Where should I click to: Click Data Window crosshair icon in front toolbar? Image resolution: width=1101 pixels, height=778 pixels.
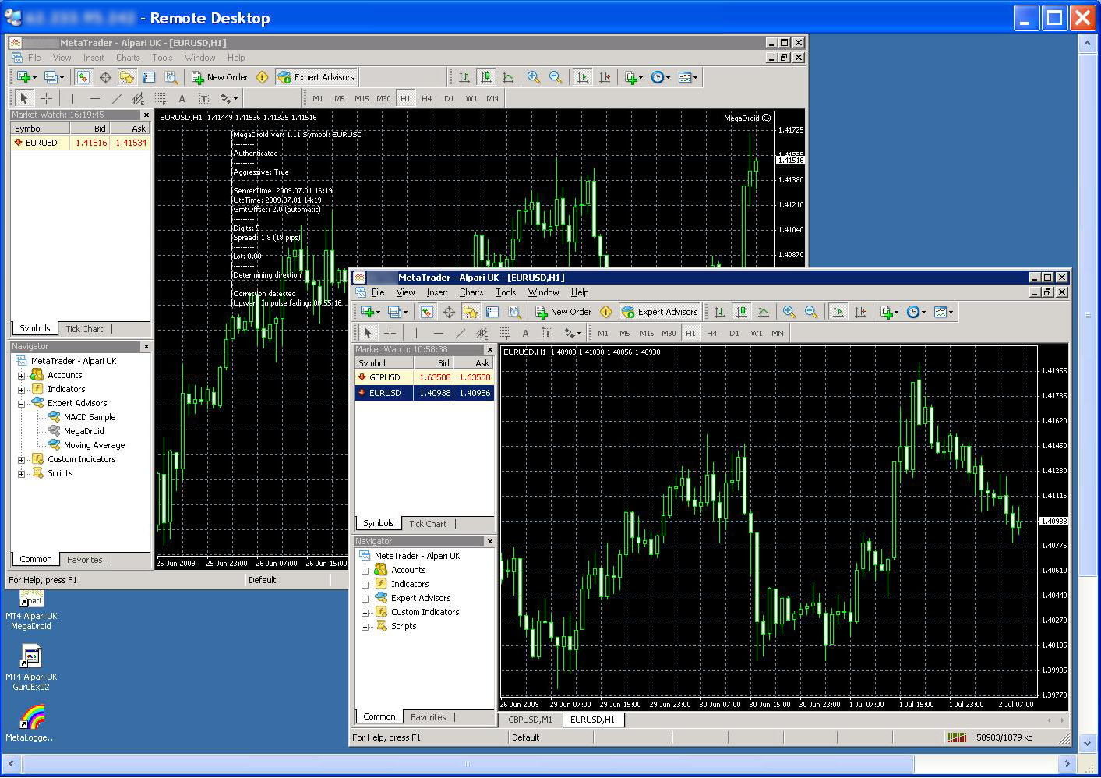[449, 312]
